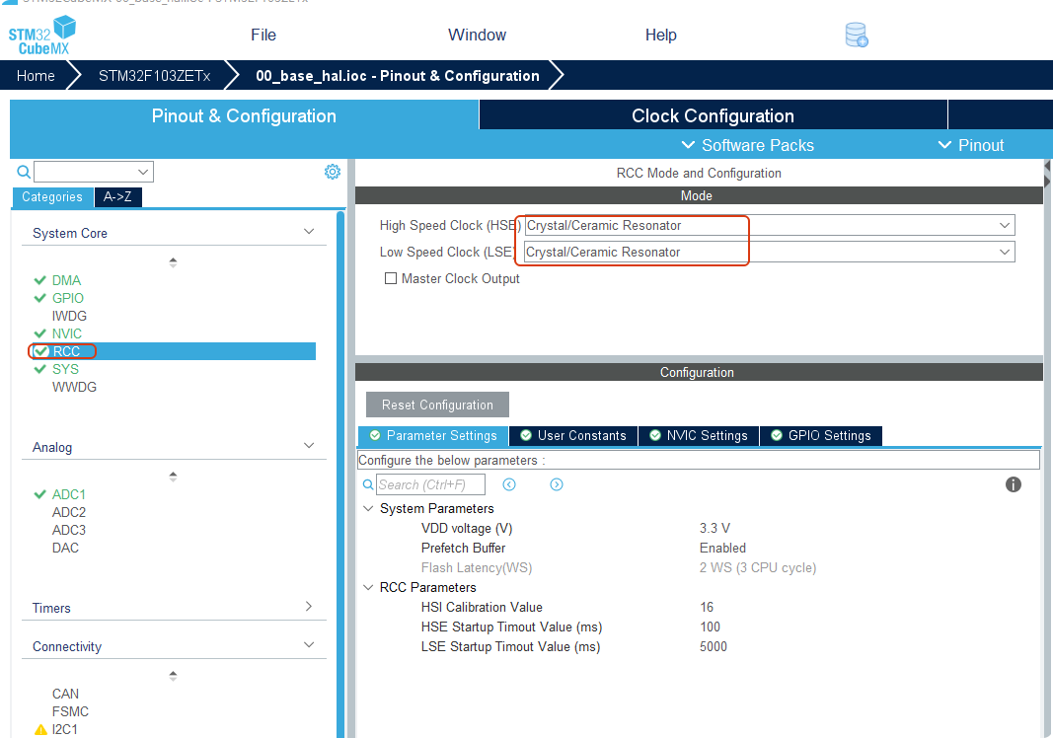Image resolution: width=1053 pixels, height=738 pixels.
Task: Open the File menu
Action: click(263, 35)
